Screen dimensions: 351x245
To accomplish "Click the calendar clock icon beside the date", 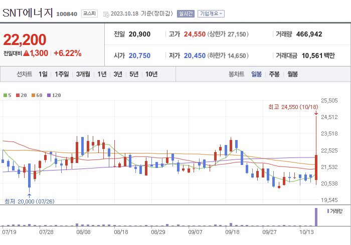I will point(106,14).
